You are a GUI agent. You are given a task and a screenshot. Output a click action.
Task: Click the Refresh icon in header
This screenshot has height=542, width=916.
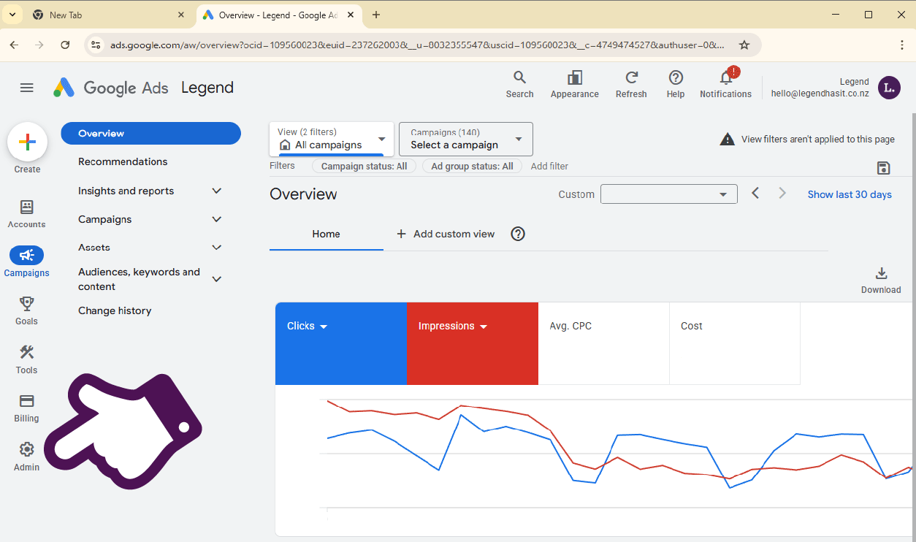pyautogui.click(x=632, y=77)
